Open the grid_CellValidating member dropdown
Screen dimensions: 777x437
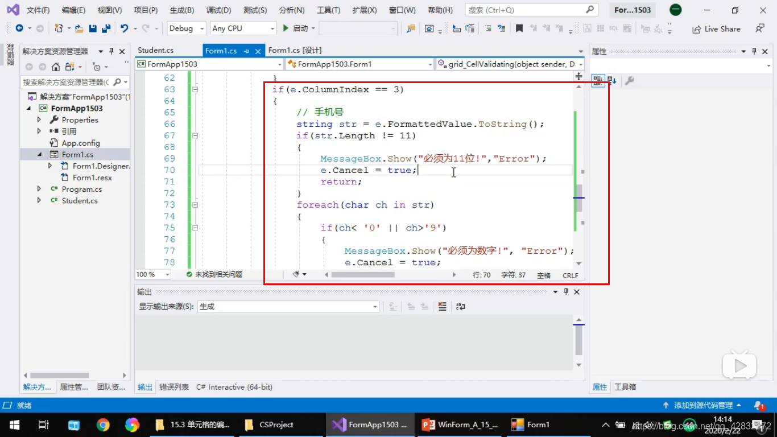tap(511, 64)
